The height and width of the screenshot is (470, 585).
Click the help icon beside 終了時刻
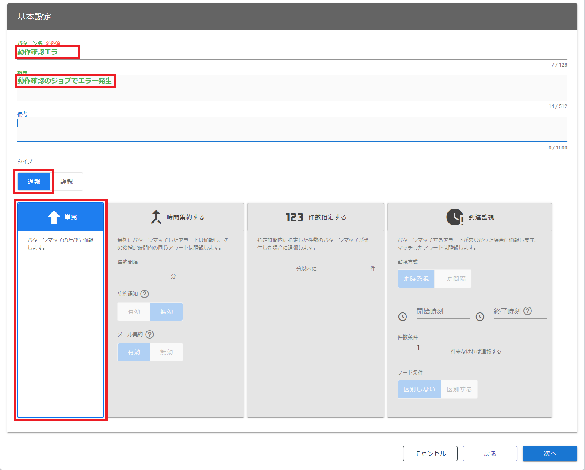(x=528, y=311)
